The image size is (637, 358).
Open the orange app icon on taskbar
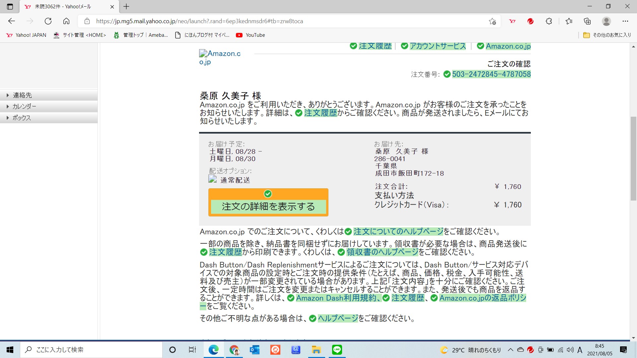tap(275, 350)
